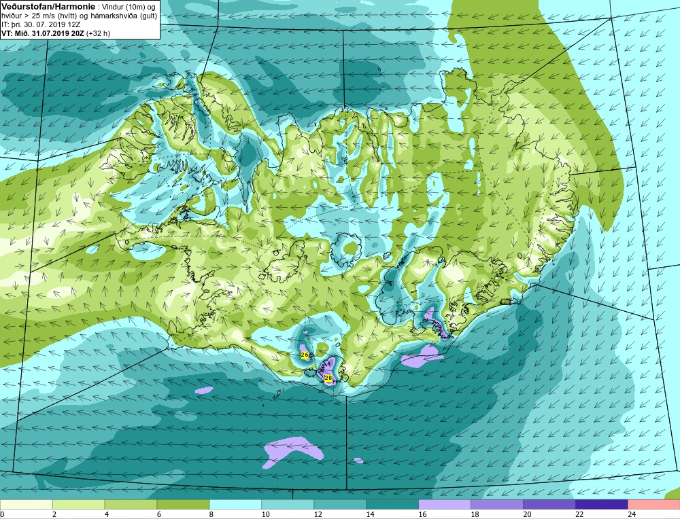This screenshot has width=680, height=519.
Task: Click the legend scale label '14'
Action: [x=370, y=515]
